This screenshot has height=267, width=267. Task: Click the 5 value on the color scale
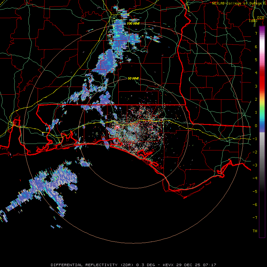tap(256, 60)
